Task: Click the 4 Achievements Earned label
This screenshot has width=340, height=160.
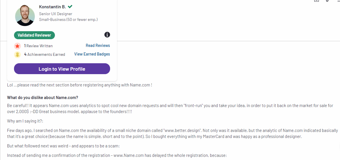Action: (x=45, y=54)
